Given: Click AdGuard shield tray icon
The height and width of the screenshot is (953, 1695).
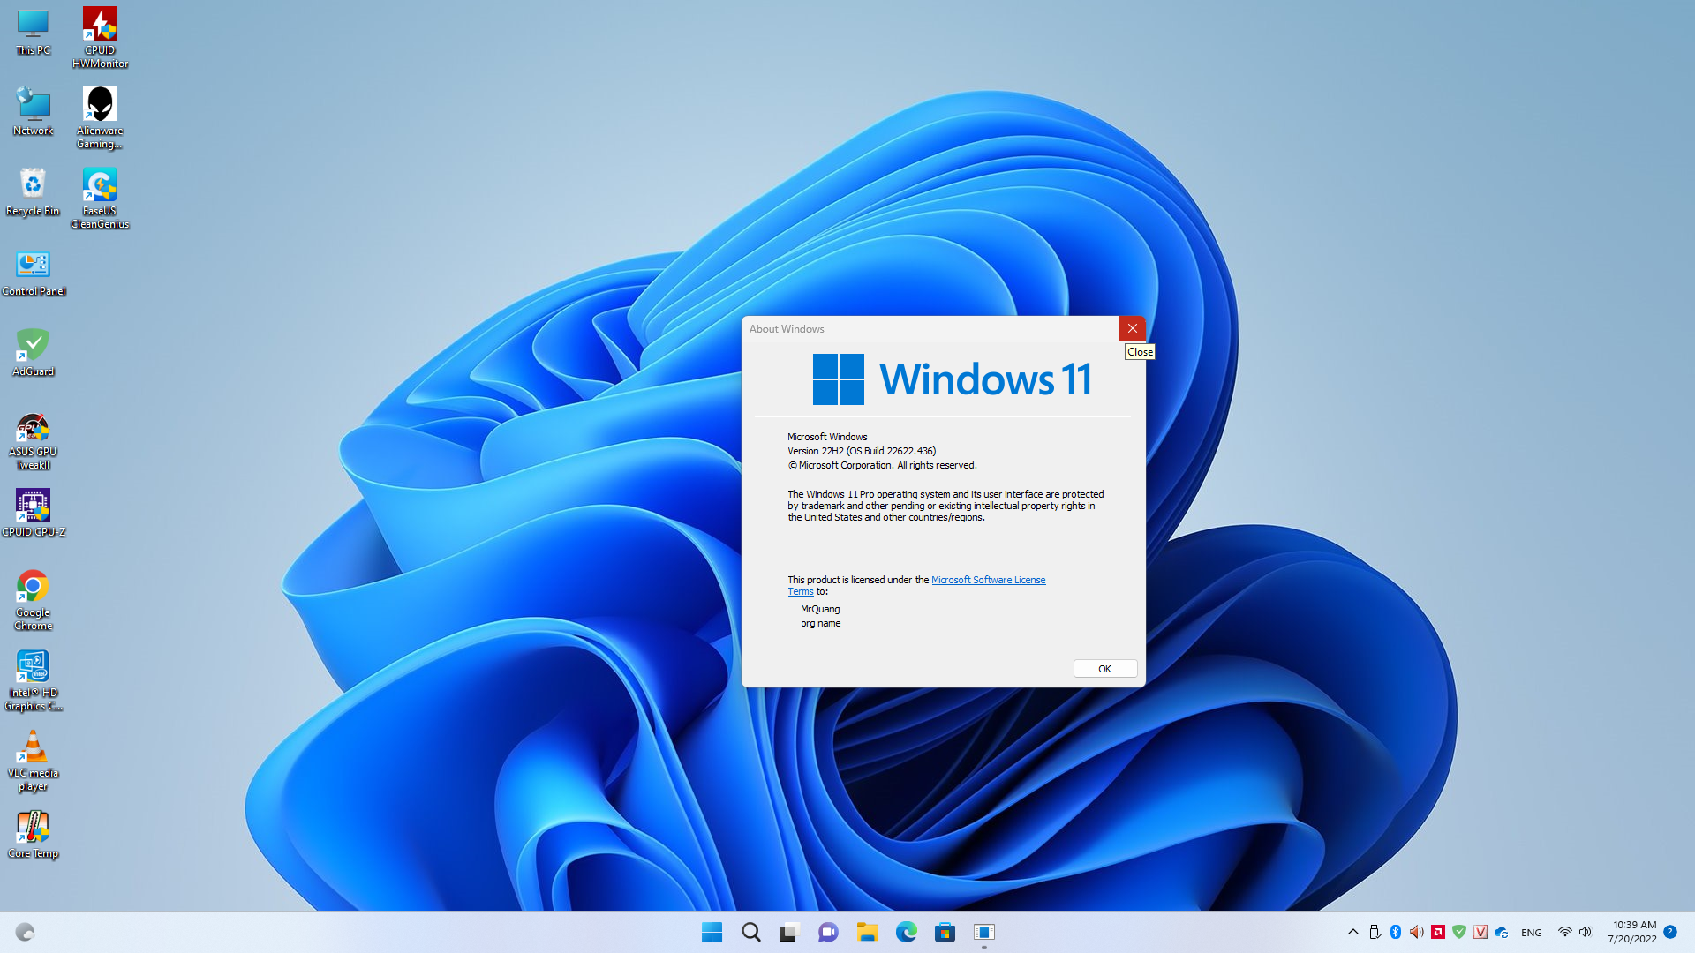Looking at the screenshot, I should (x=1459, y=932).
